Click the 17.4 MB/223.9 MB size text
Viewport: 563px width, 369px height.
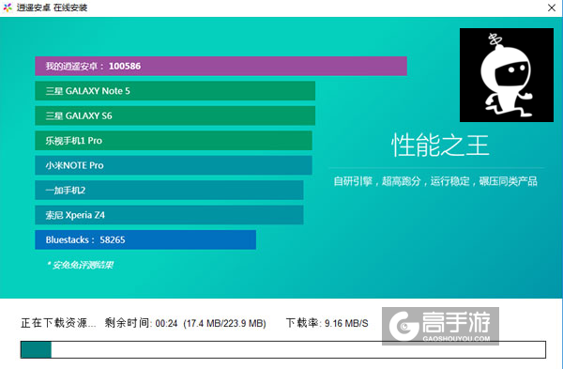224,323
